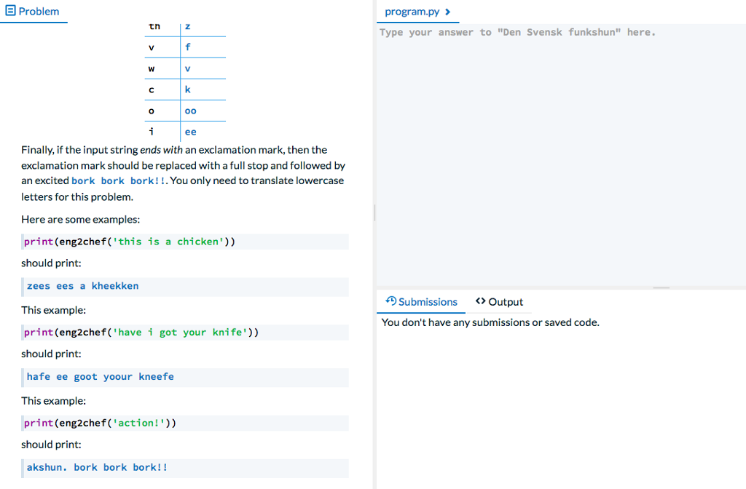Click the divider handle above the Submissions panel

[x=661, y=287]
